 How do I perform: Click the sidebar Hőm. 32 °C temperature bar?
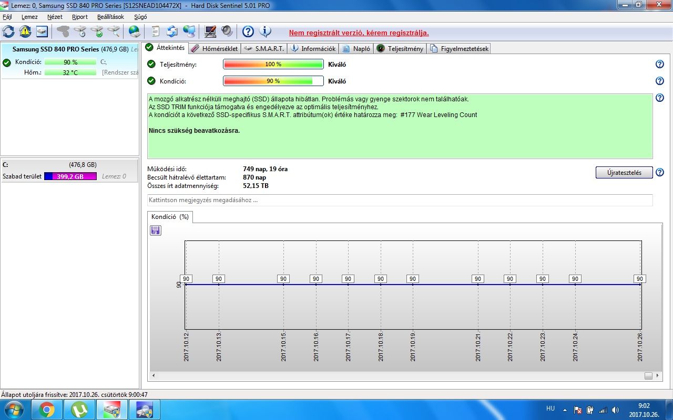(x=70, y=72)
